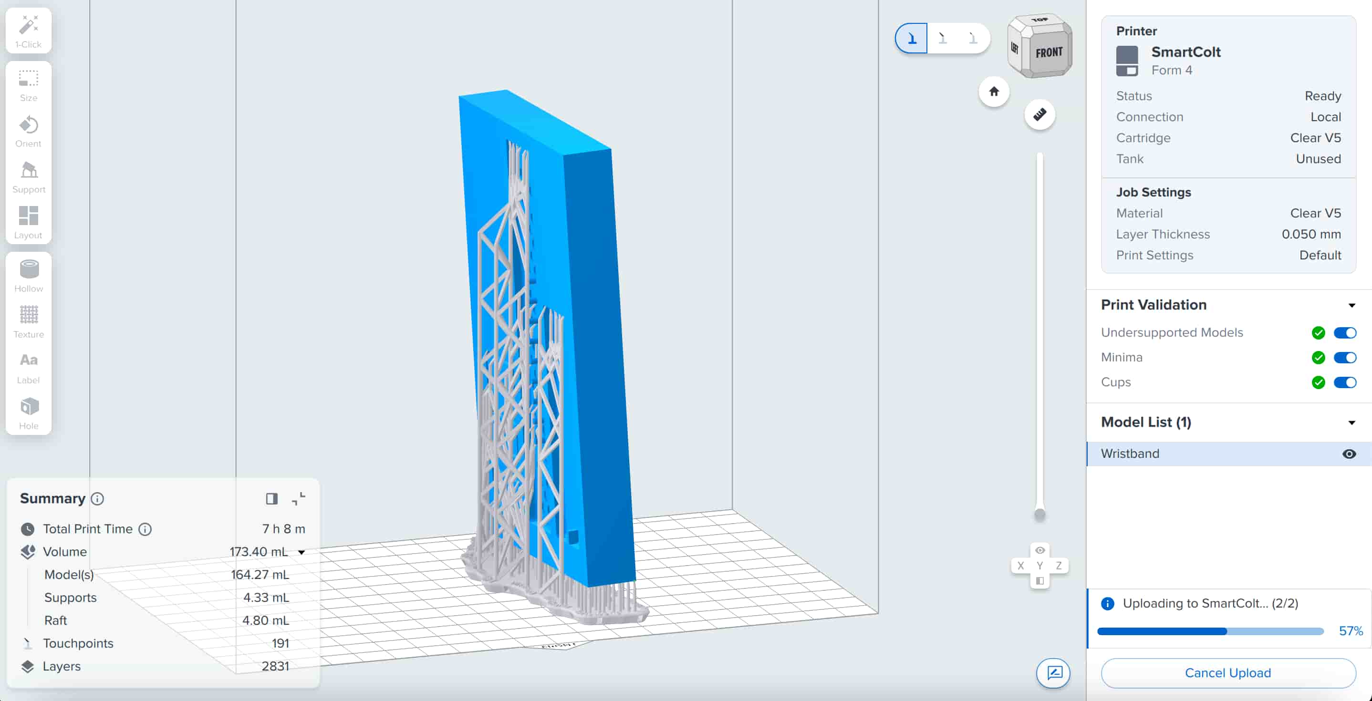Click FRONT face of the view cube
This screenshot has width=1372, height=701.
[1048, 53]
